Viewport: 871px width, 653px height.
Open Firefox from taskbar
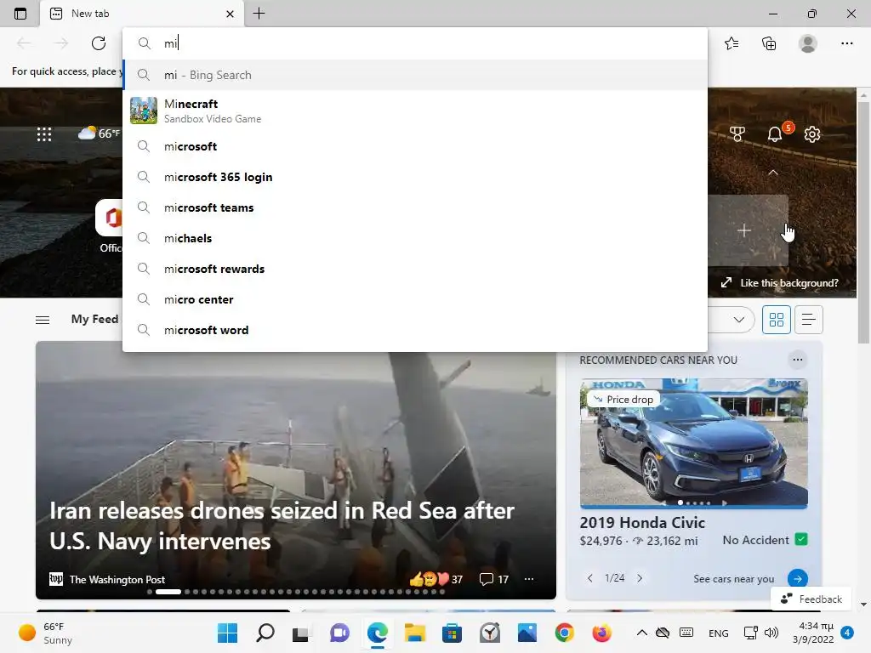tap(601, 633)
